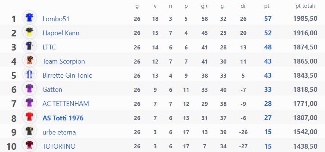Open the Hapoel Kann team link

61,33
